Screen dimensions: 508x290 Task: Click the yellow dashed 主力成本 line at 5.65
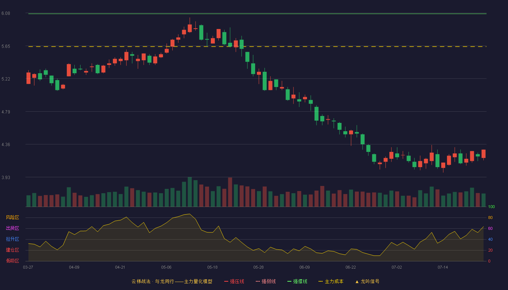click(x=257, y=46)
